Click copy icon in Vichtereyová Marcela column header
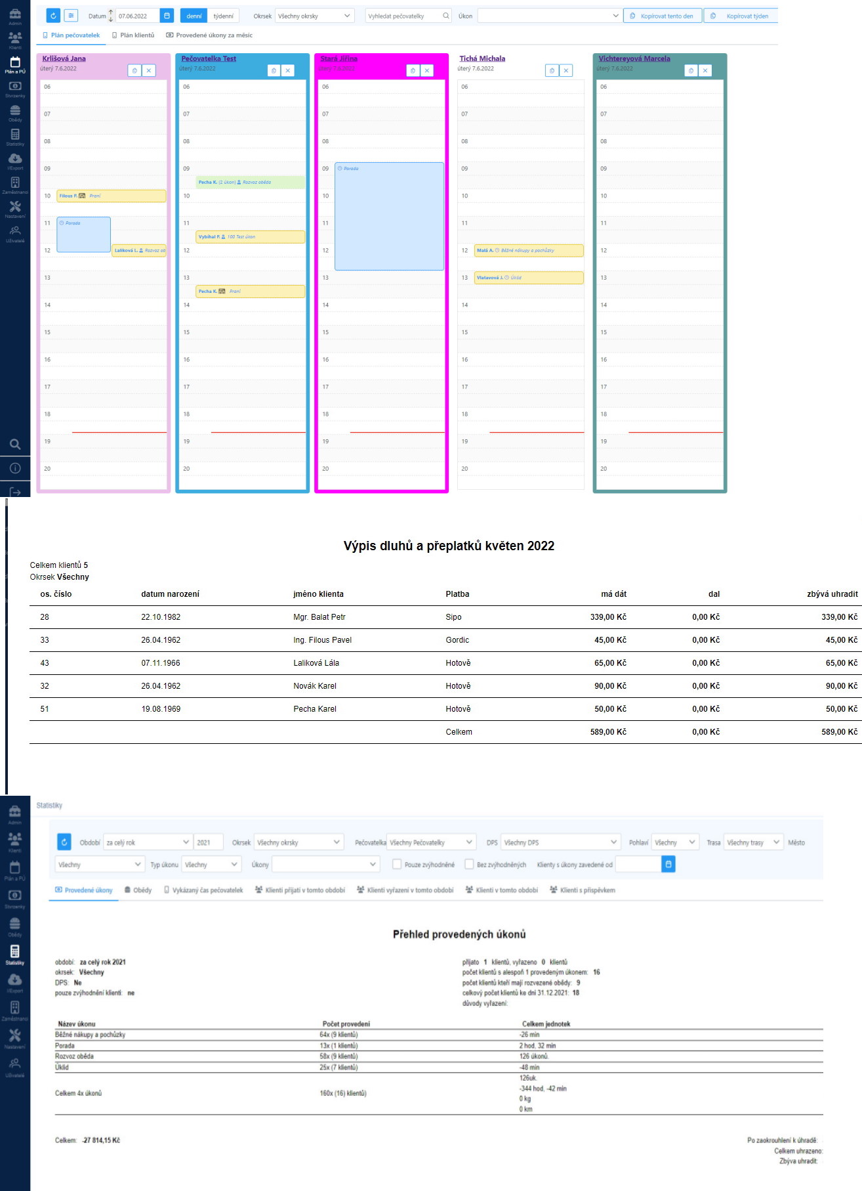The image size is (862, 1191). coord(691,70)
